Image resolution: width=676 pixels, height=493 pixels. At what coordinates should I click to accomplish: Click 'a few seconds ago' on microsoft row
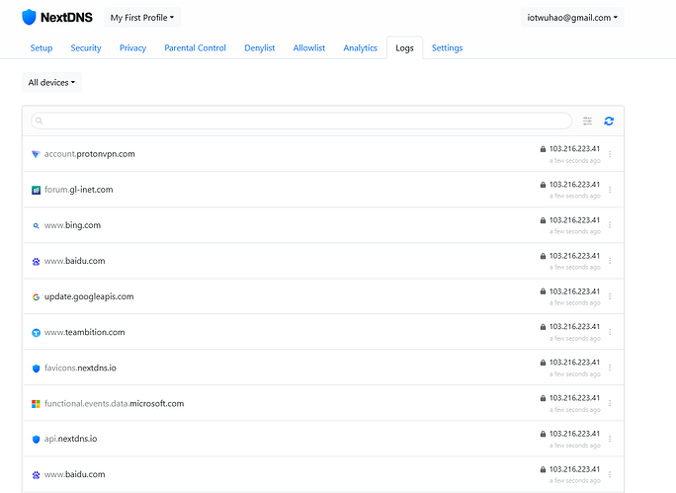click(x=575, y=409)
